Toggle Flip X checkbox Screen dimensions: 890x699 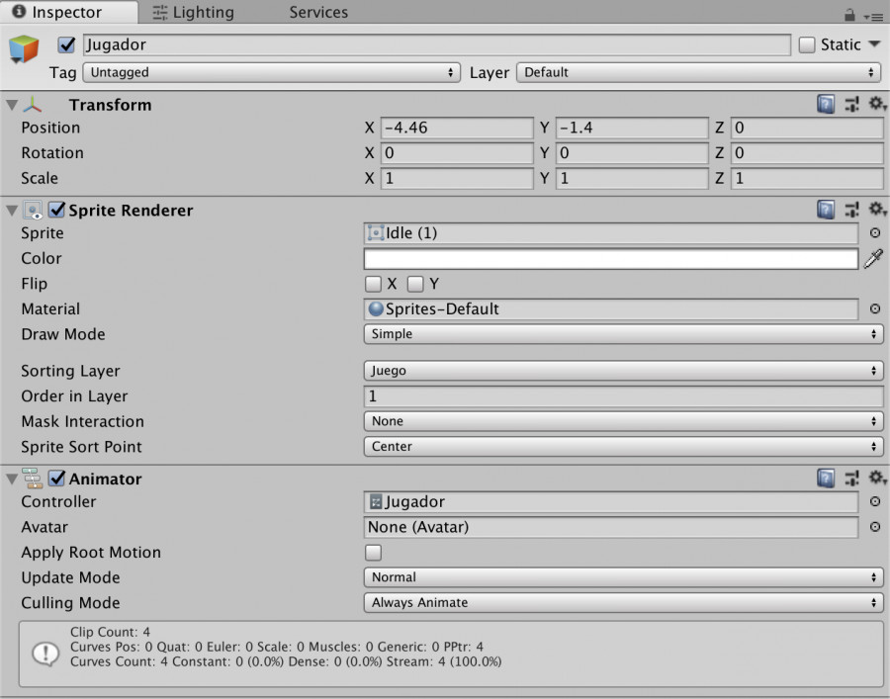tap(373, 284)
